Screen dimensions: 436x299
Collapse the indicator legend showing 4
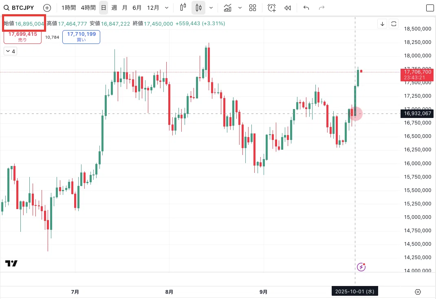(10, 51)
